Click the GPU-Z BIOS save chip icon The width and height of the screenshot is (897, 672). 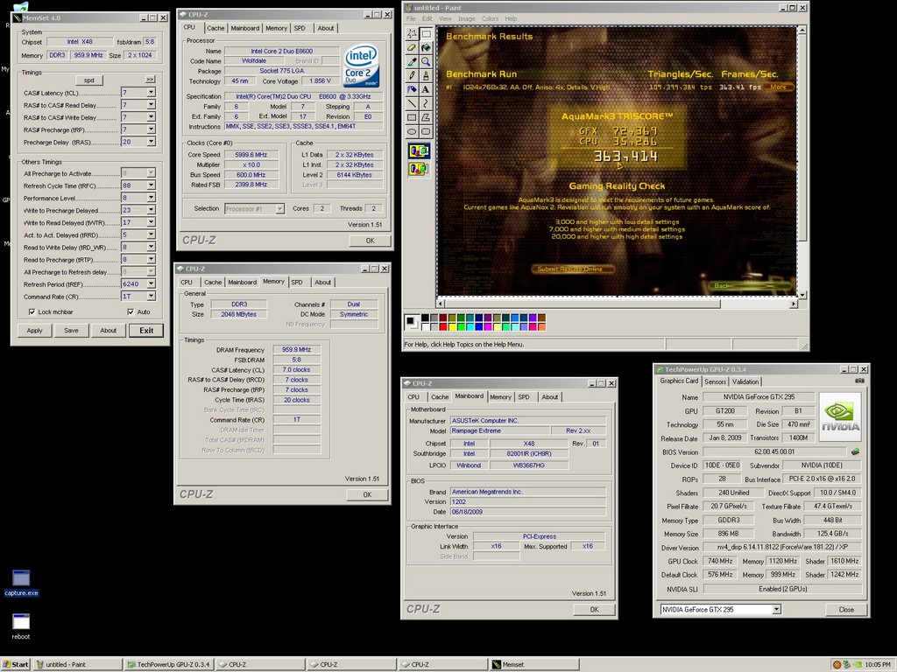click(855, 451)
